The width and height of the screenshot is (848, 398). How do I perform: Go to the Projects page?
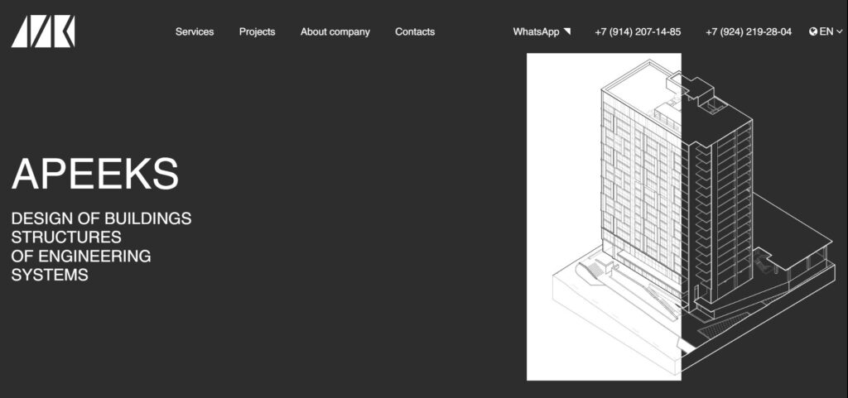(257, 32)
